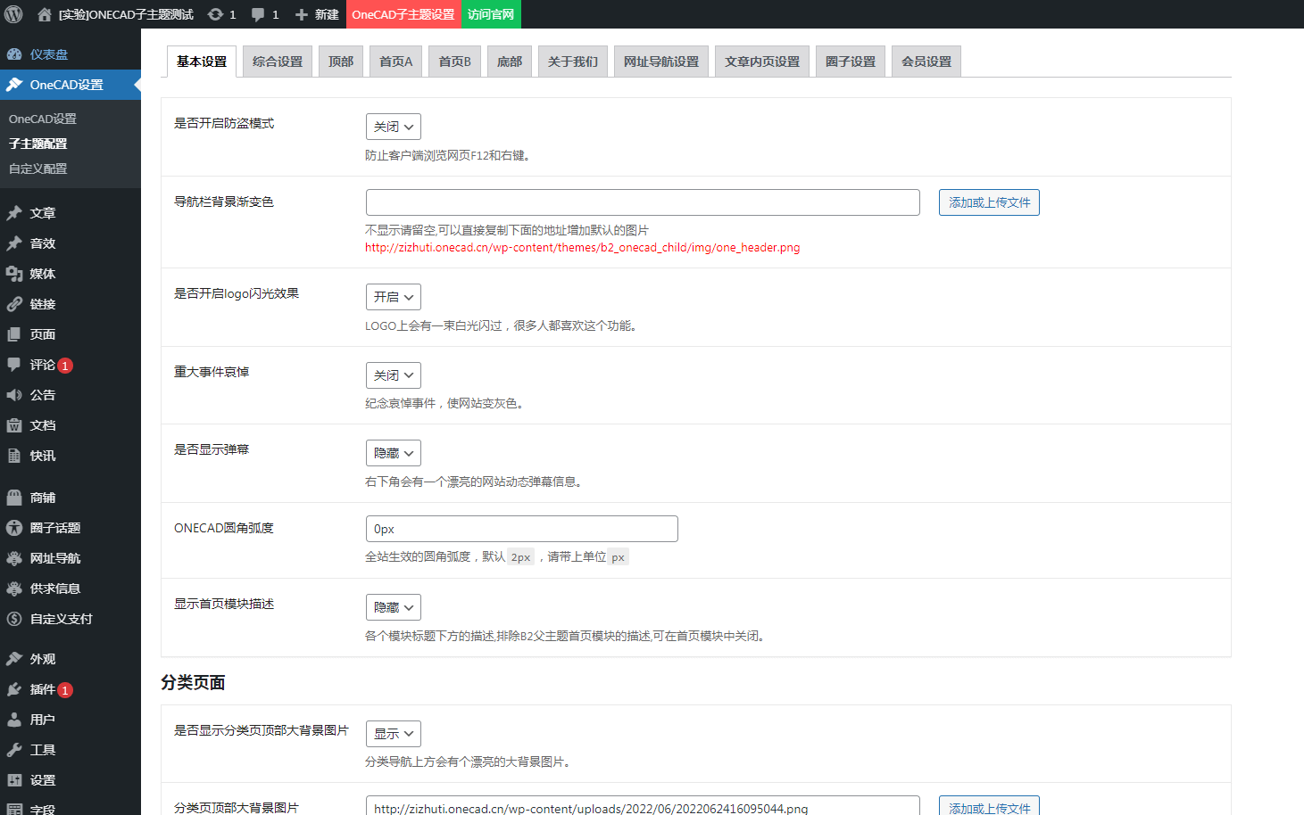Screen dimensions: 1304x815
Task: Click the 仪表盘 dashboard icon
Action: click(14, 54)
